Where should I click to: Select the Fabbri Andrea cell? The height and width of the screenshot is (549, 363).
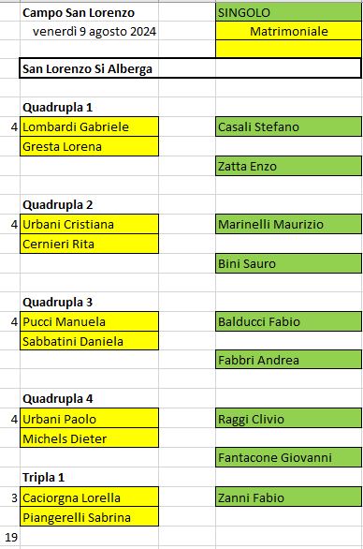coord(288,360)
